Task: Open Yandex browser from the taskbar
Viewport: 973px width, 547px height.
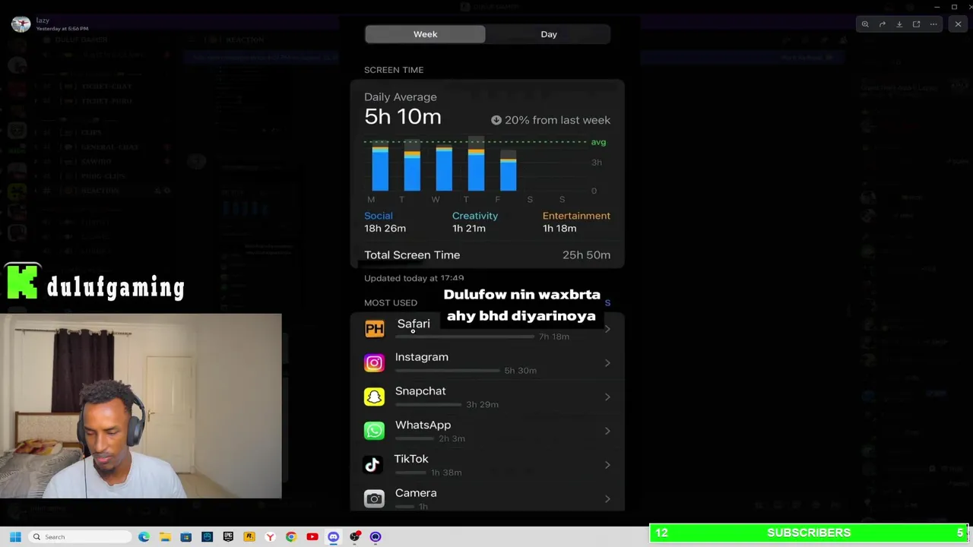Action: (270, 537)
